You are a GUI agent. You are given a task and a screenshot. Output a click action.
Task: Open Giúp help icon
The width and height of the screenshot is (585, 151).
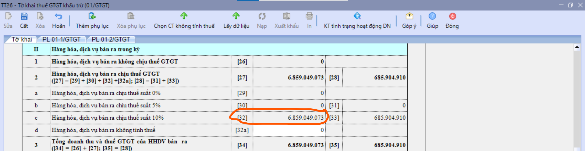point(432,16)
